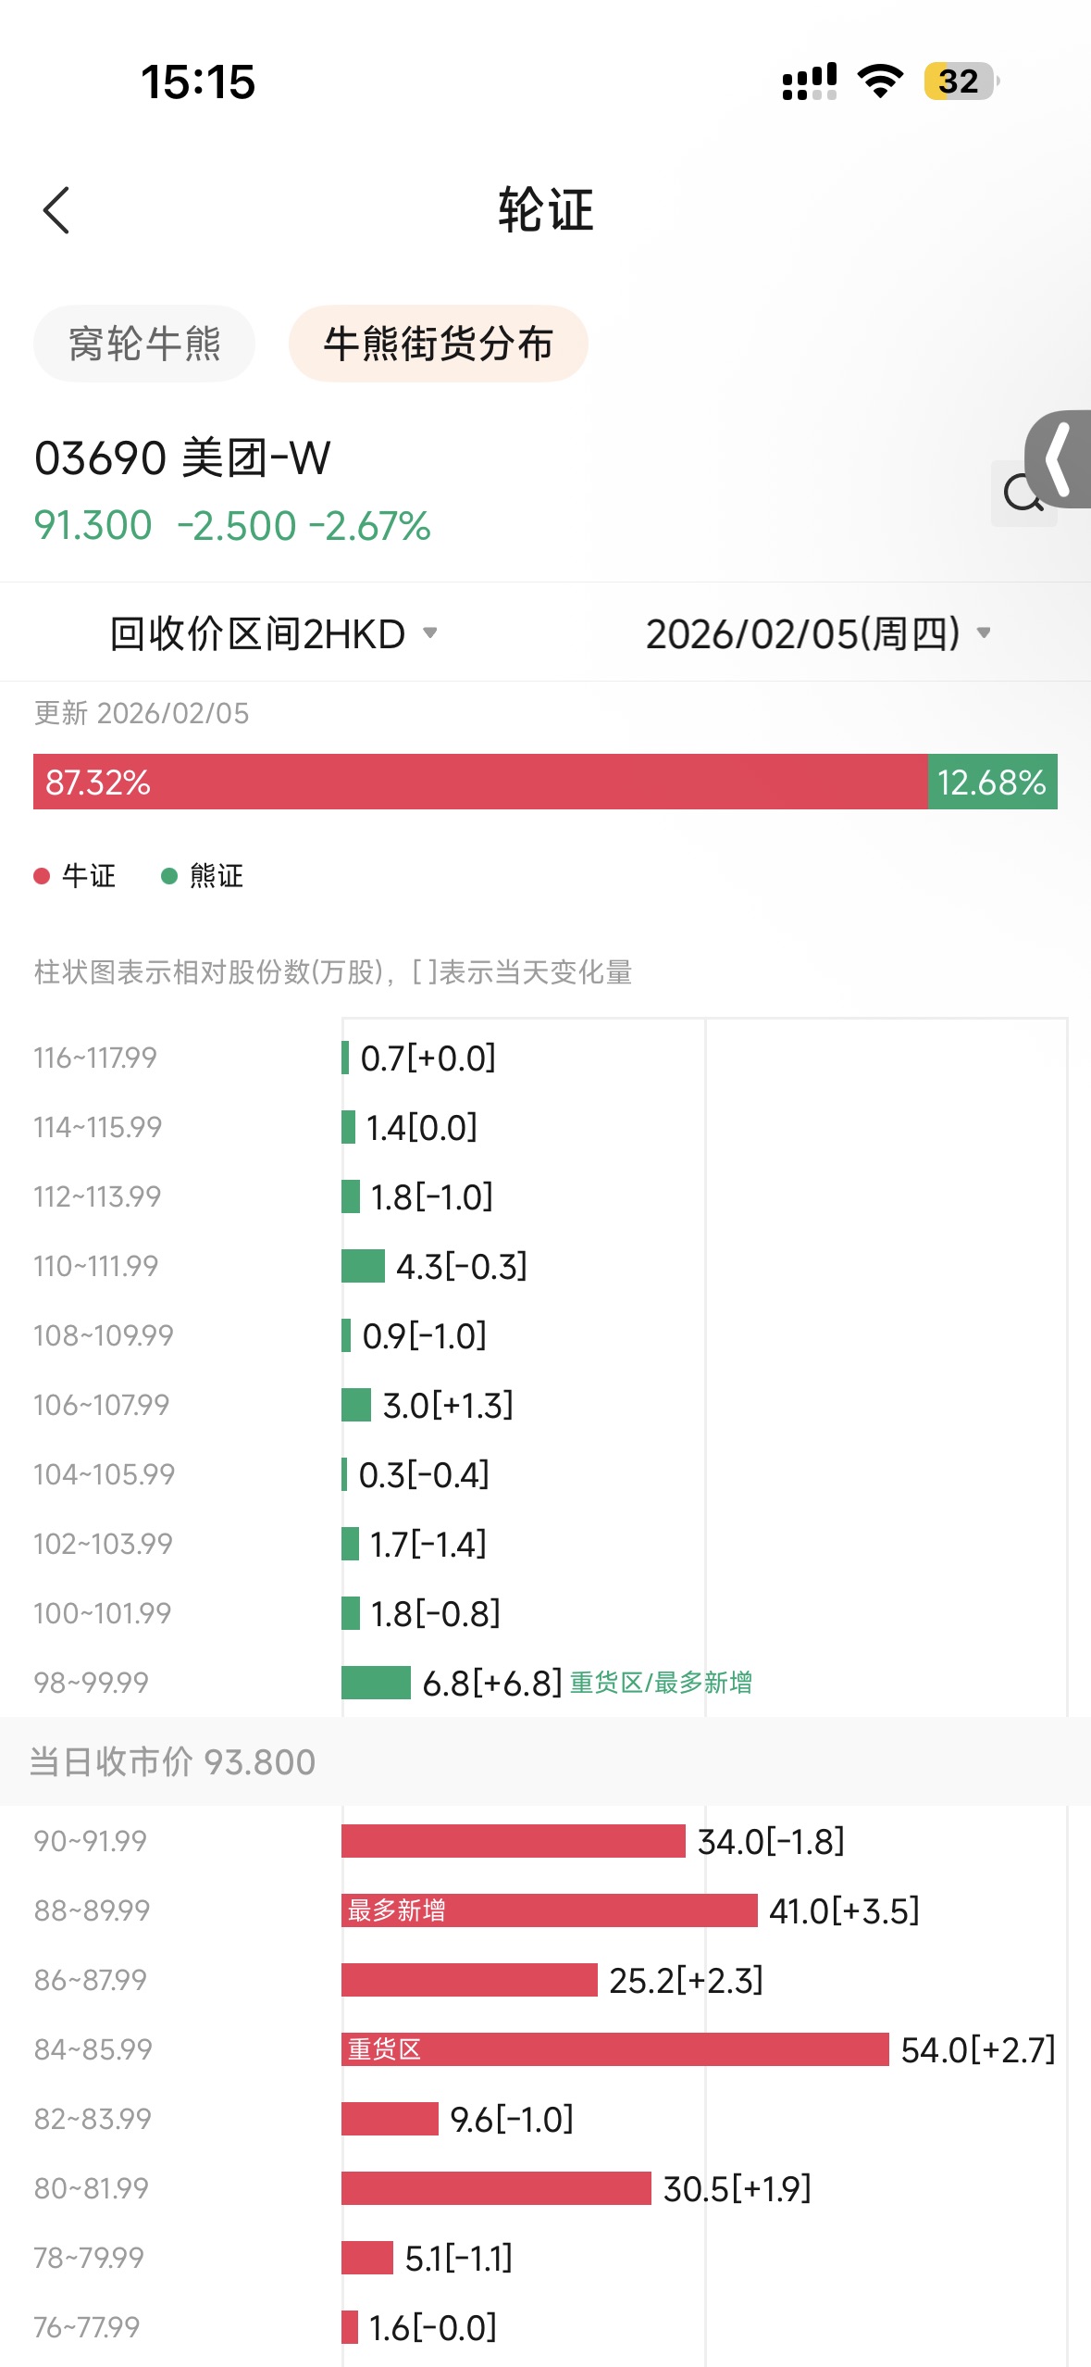Tap the 98~99.99 green bear bar

[376, 1683]
